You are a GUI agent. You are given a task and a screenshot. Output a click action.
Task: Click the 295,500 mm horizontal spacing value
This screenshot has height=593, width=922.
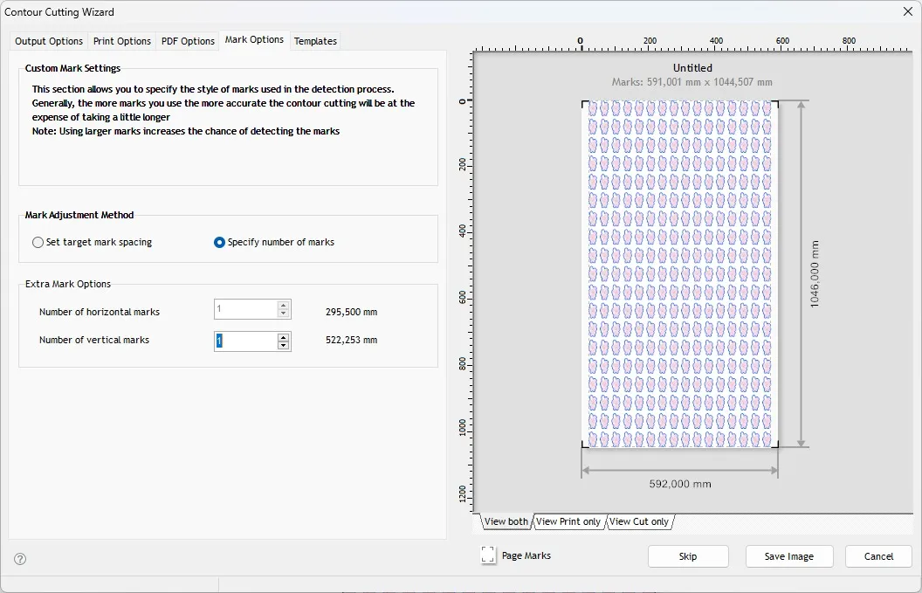(352, 312)
